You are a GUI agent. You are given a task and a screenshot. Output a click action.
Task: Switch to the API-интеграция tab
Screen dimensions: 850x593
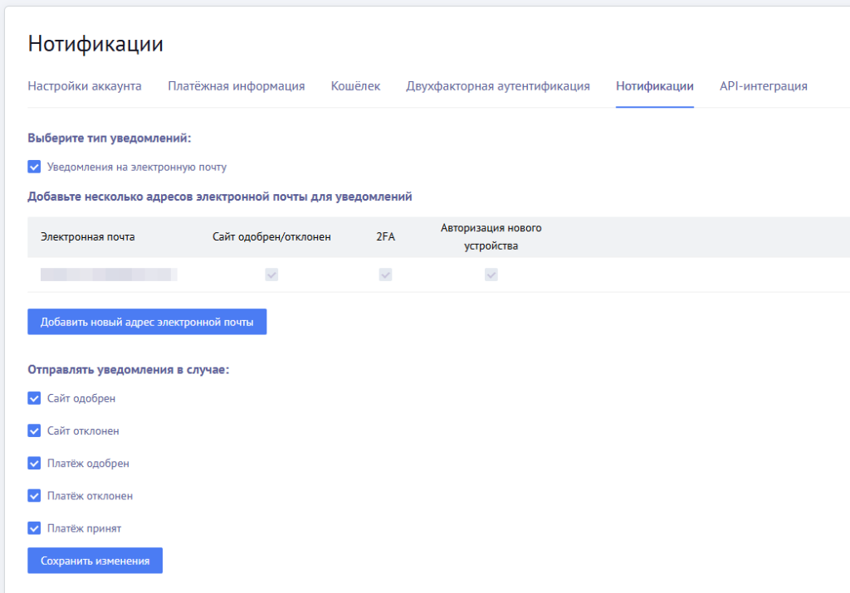tap(763, 85)
